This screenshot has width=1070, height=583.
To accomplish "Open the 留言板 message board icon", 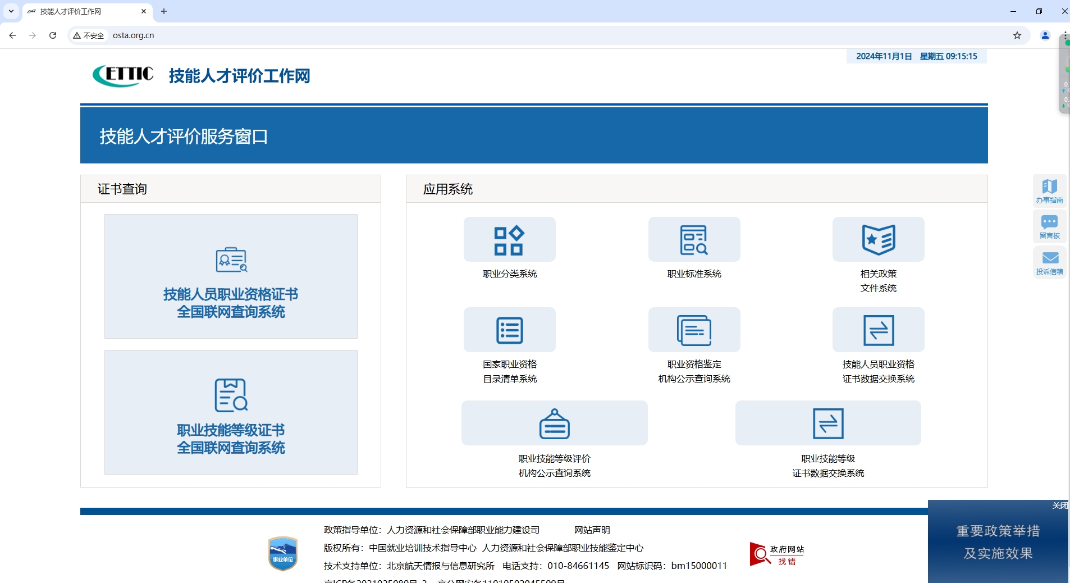I will click(x=1049, y=226).
